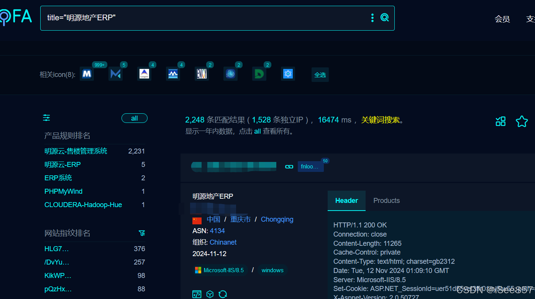The width and height of the screenshot is (535, 299).
Task: Filter by /DvYu… fingerprint
Action: click(x=57, y=262)
